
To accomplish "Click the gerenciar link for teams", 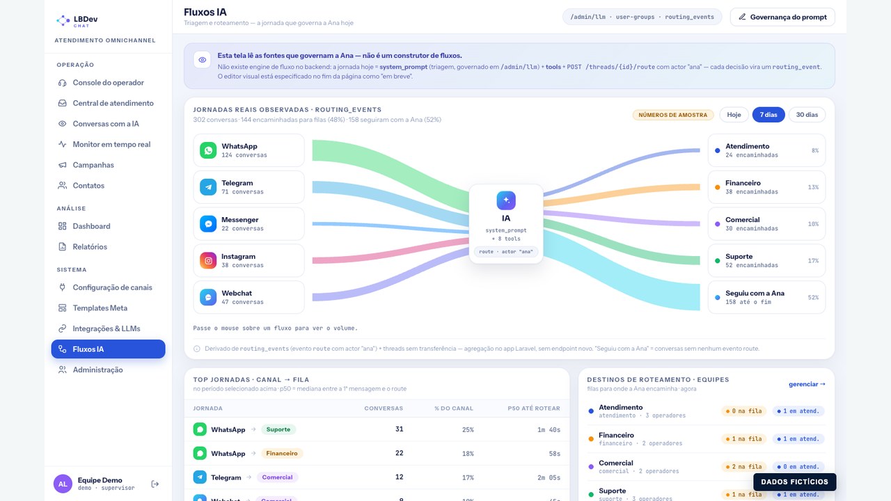I will click(807, 384).
